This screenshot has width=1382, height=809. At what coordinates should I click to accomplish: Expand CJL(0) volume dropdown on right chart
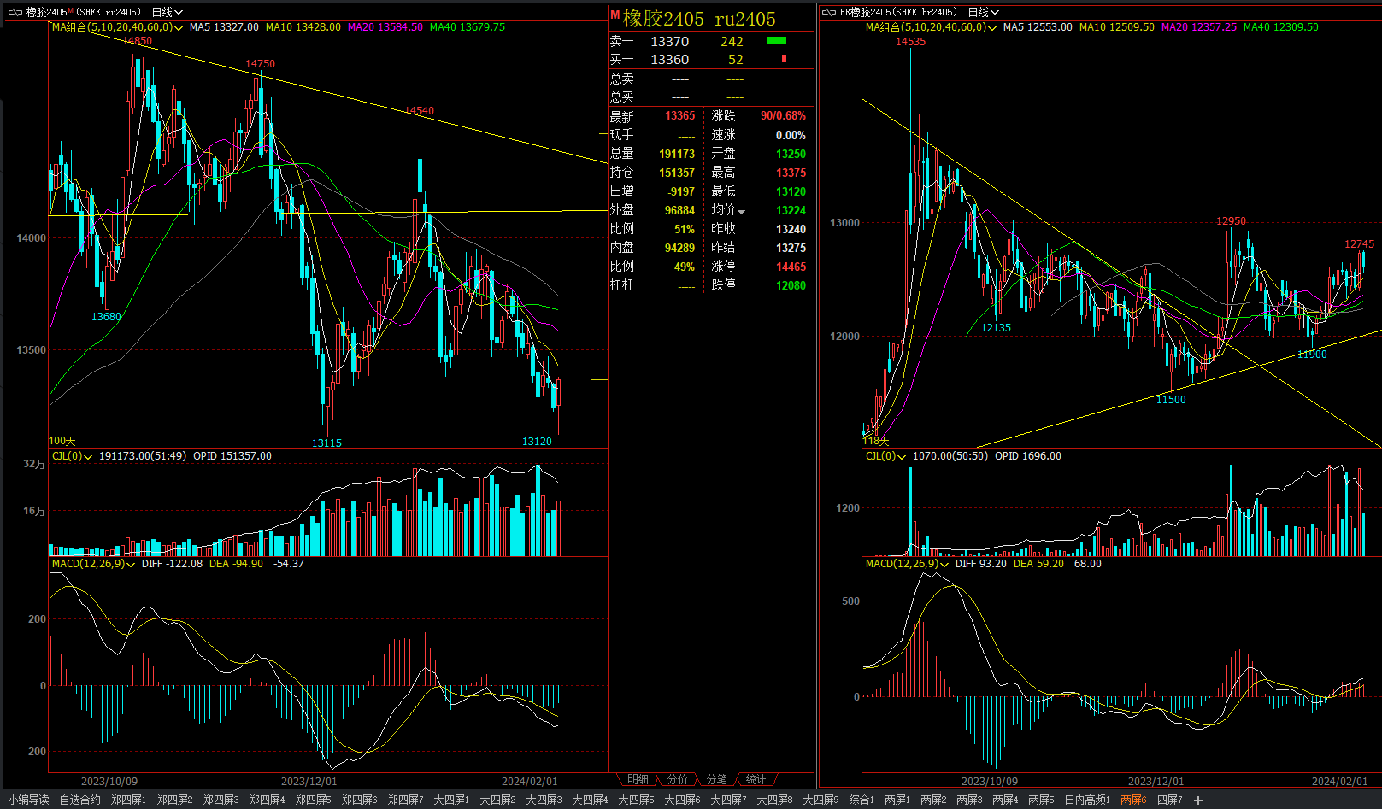pos(902,457)
